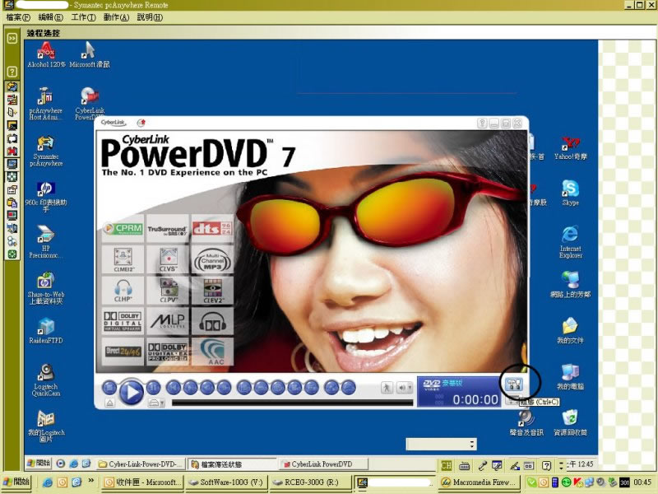Screen dimensions: 658x494
Task: Open the 編輯(E) menu
Action: click(51, 17)
